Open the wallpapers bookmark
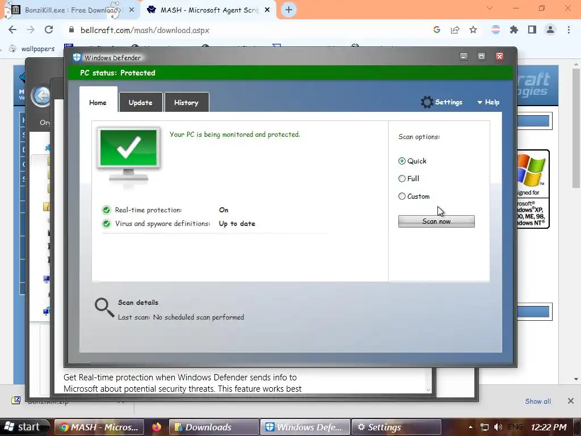581x436 pixels. pos(32,49)
